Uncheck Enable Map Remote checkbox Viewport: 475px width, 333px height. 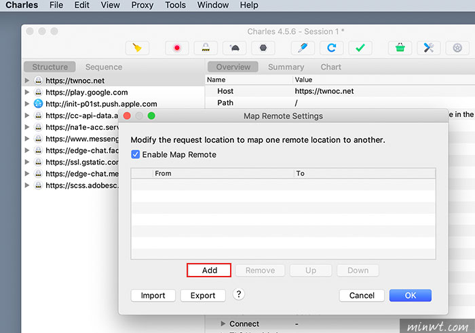click(x=136, y=154)
